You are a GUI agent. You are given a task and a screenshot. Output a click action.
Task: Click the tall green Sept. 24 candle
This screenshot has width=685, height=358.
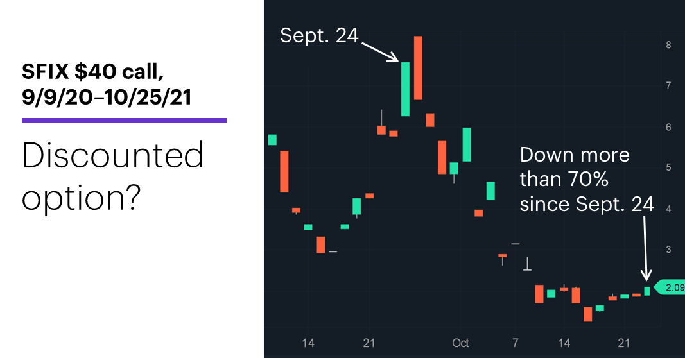405,89
